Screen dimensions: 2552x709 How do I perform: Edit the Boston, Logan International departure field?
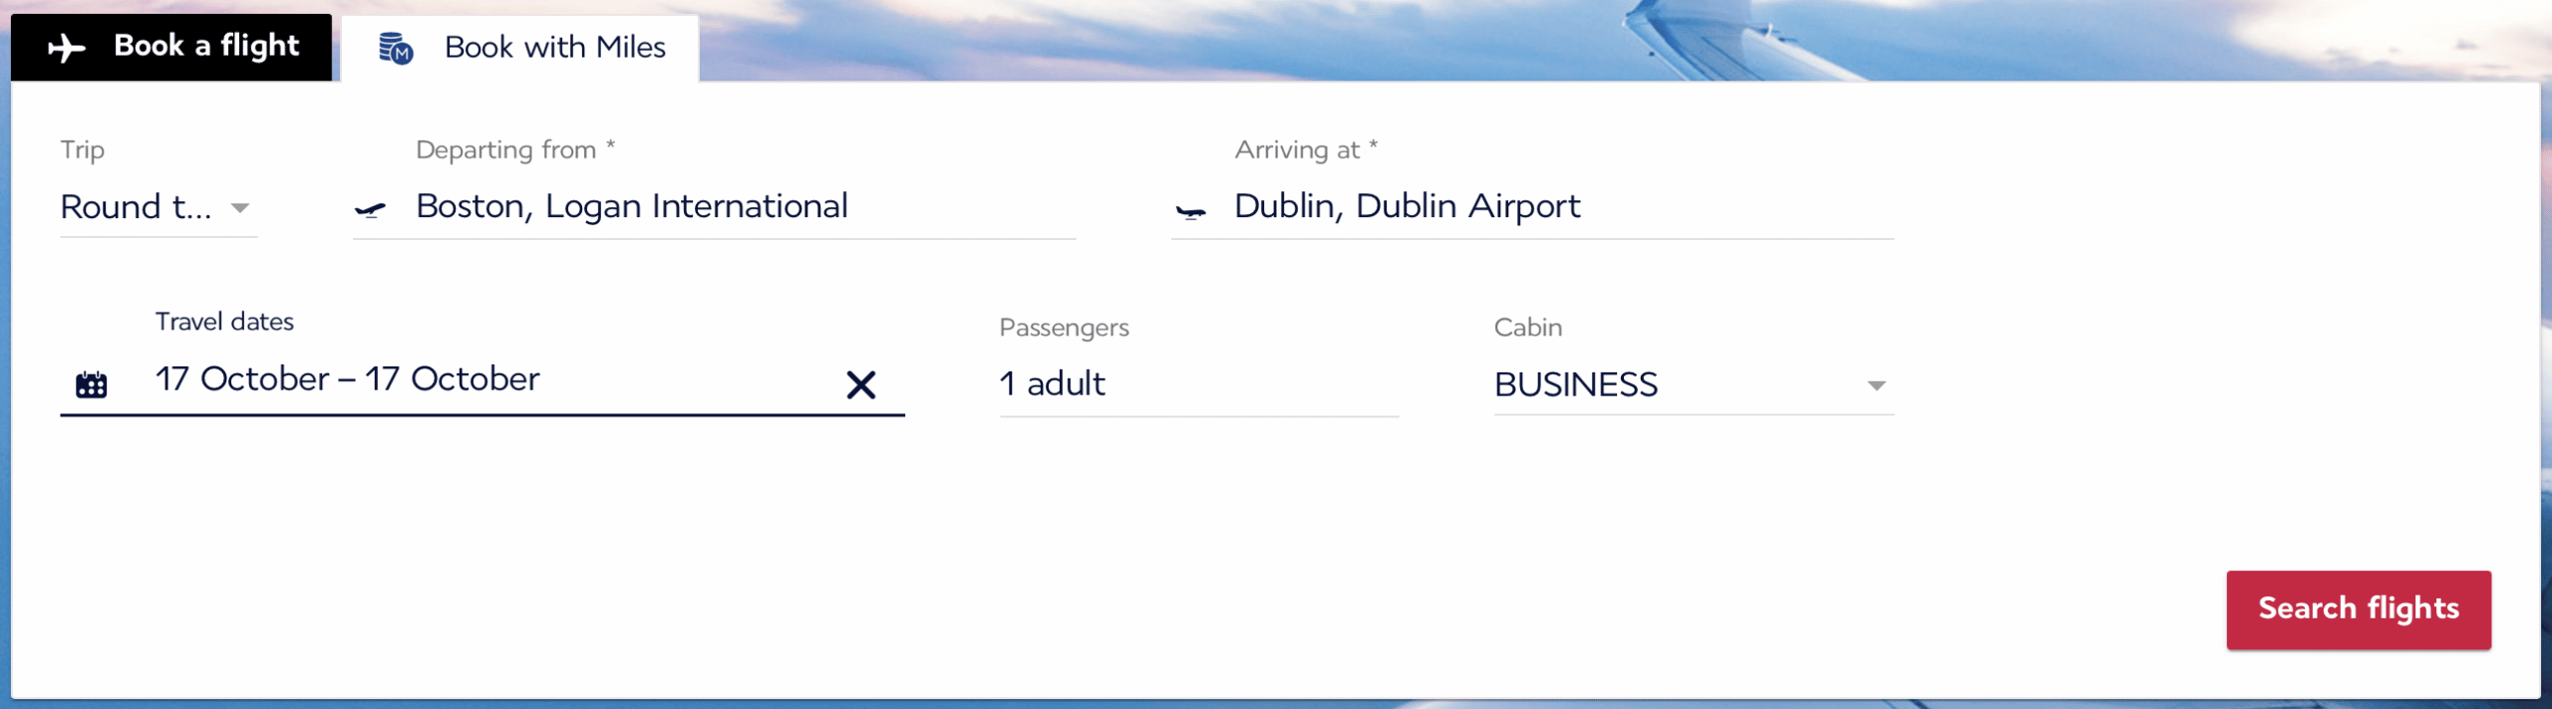(x=715, y=206)
